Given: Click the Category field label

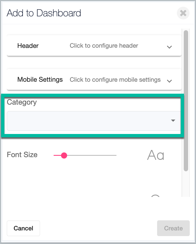Looking at the screenshot, I should pos(22,102).
